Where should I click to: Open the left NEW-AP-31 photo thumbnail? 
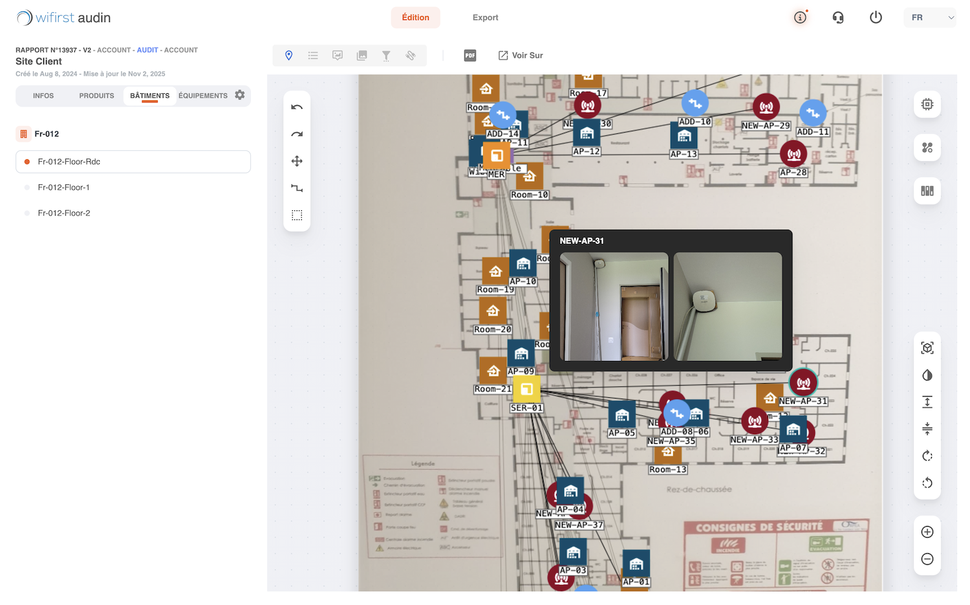(614, 307)
